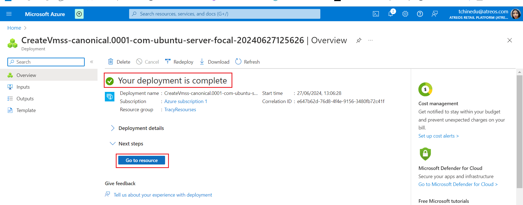The image size is (523, 205).
Task: Open the more options ellipsis next to the title
Action: coord(370,40)
